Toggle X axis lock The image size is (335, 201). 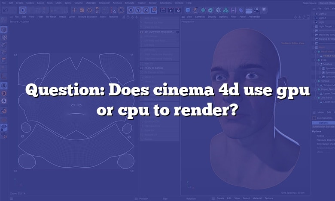[131, 10]
